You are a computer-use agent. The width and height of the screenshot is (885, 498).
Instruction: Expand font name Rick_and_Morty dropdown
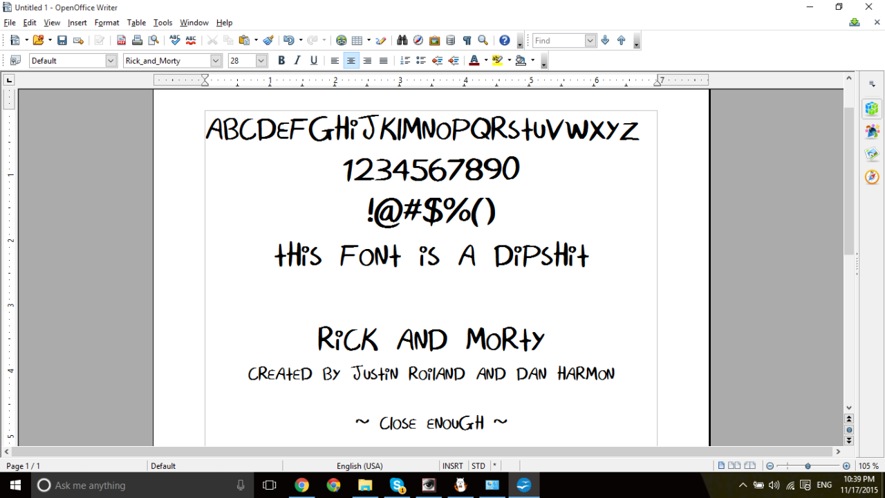point(216,61)
